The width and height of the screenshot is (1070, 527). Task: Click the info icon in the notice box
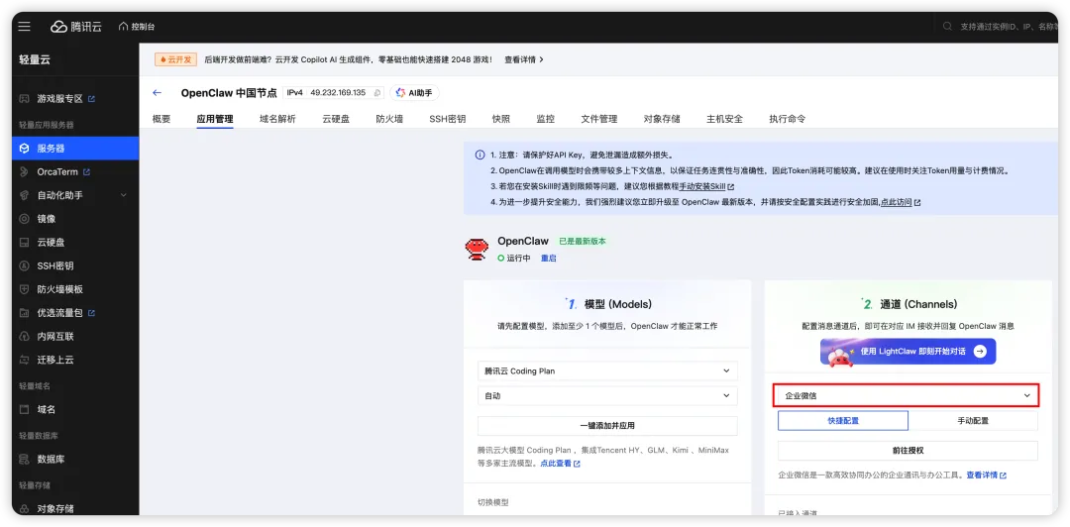tap(481, 155)
